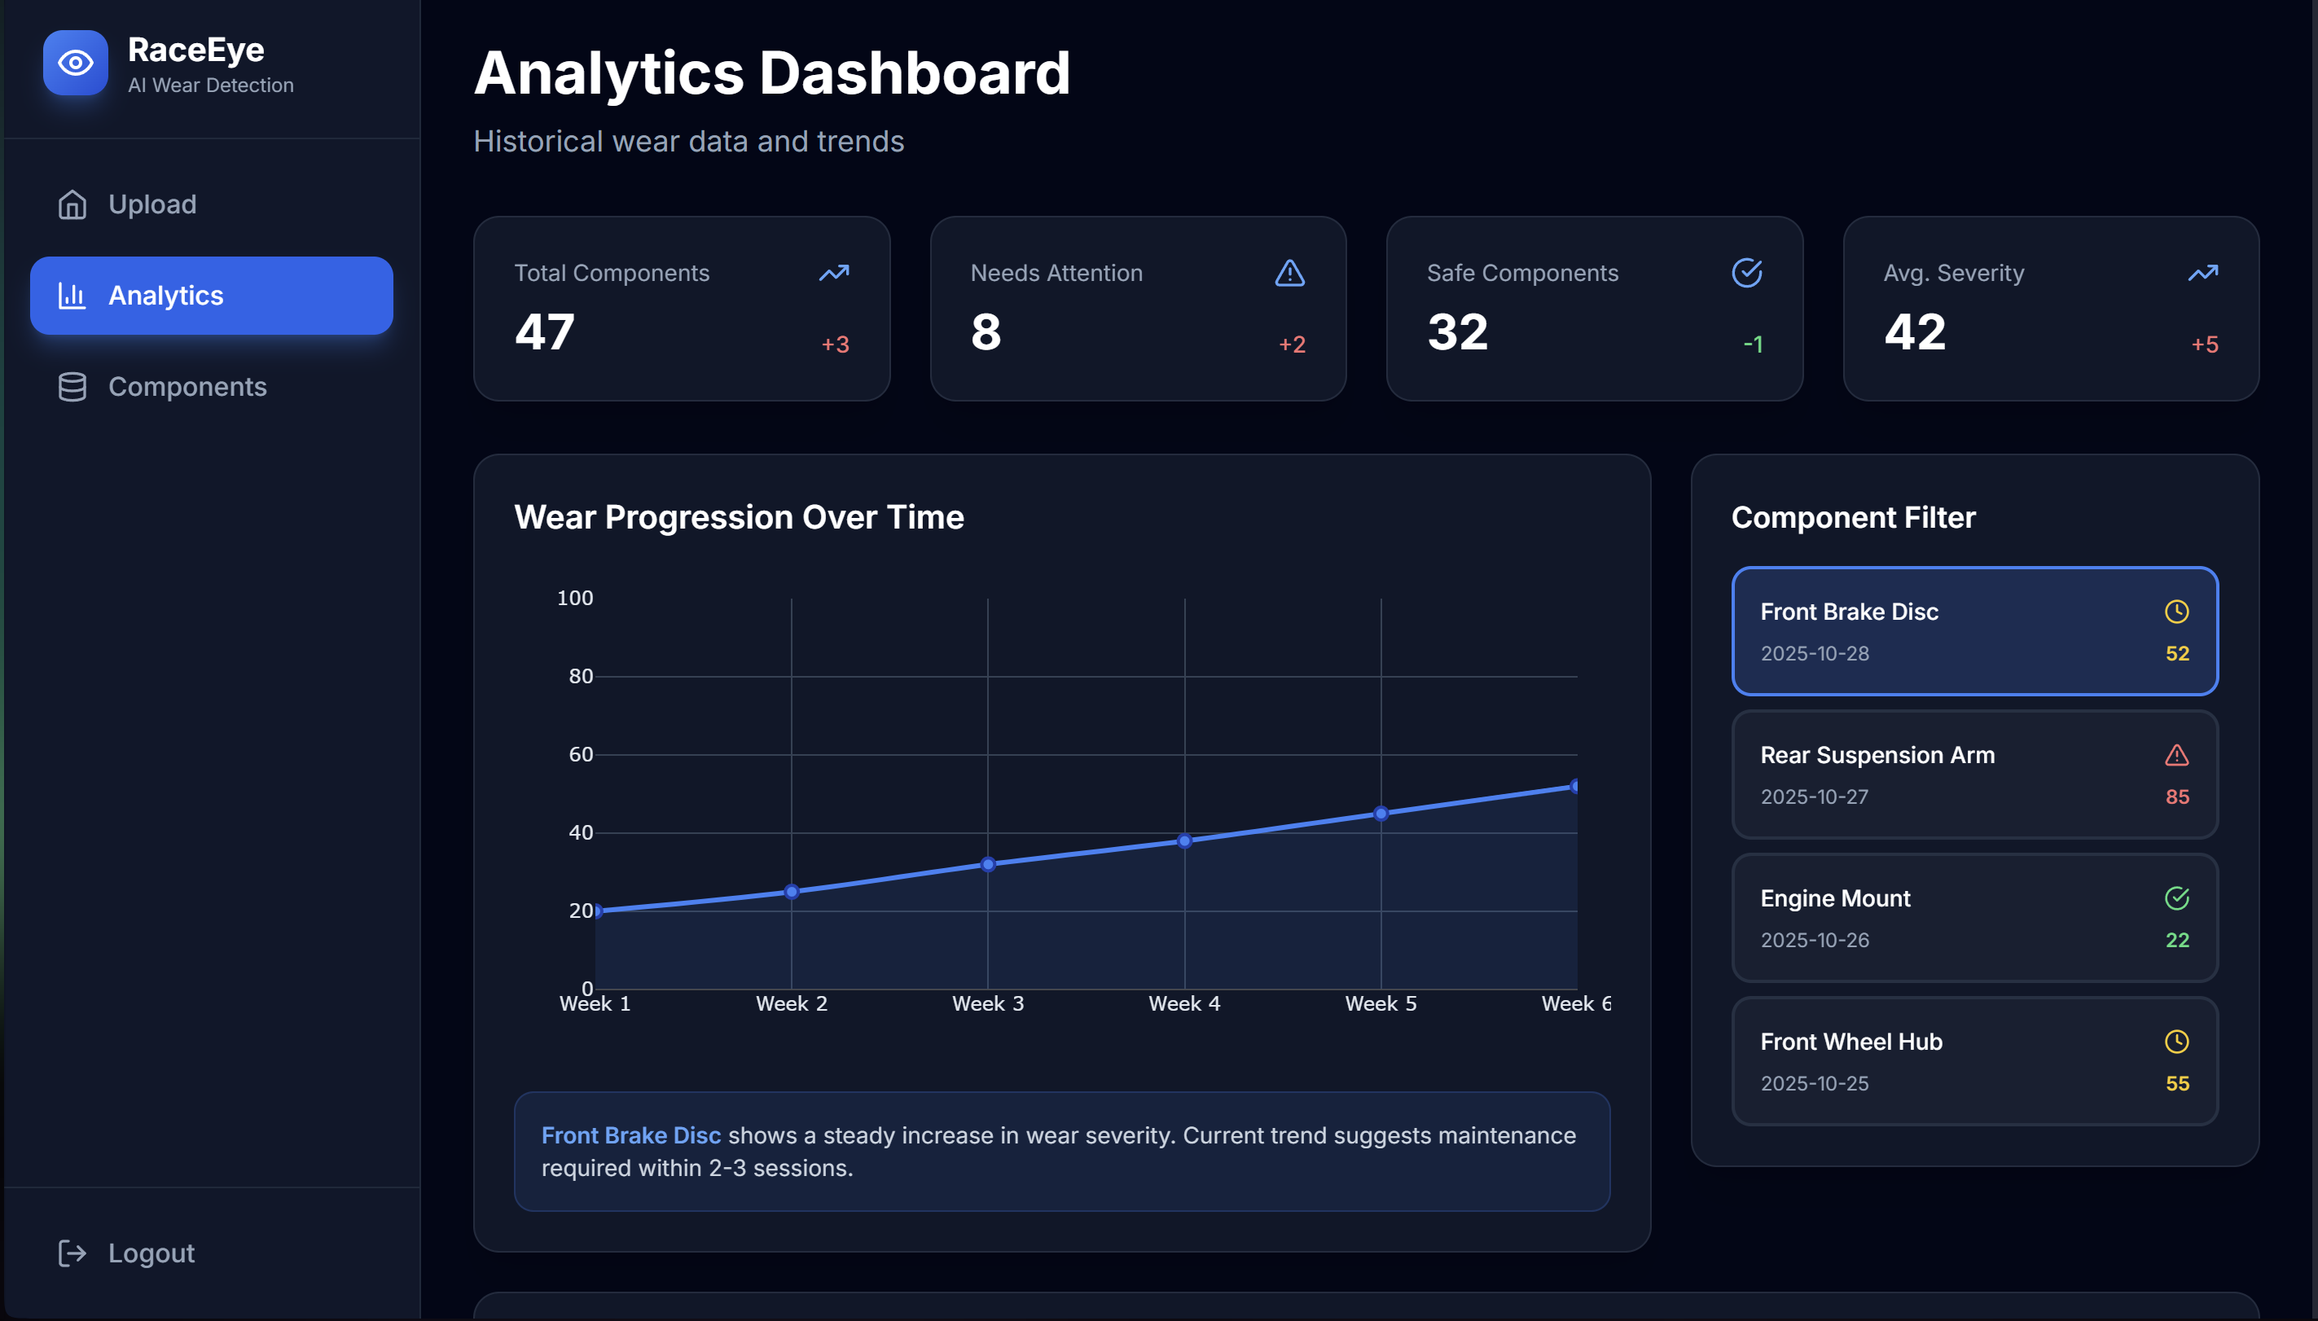2318x1321 pixels.
Task: Click clock icon on Front Brake Disc
Action: 2176,612
